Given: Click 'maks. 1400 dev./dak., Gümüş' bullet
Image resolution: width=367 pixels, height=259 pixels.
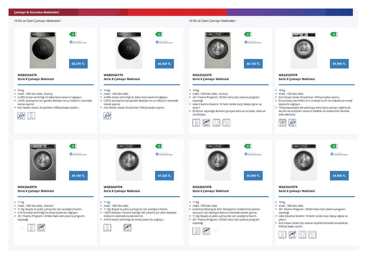Looking at the screenshot, I should click(35, 94).
